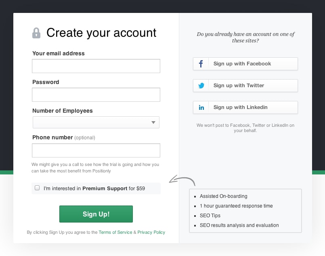Click the Facebook 'f' logo icon
The height and width of the screenshot is (256, 325).
(x=201, y=64)
